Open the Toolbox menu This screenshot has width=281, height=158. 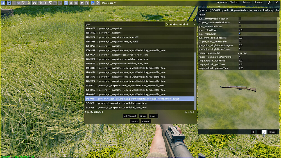click(234, 3)
